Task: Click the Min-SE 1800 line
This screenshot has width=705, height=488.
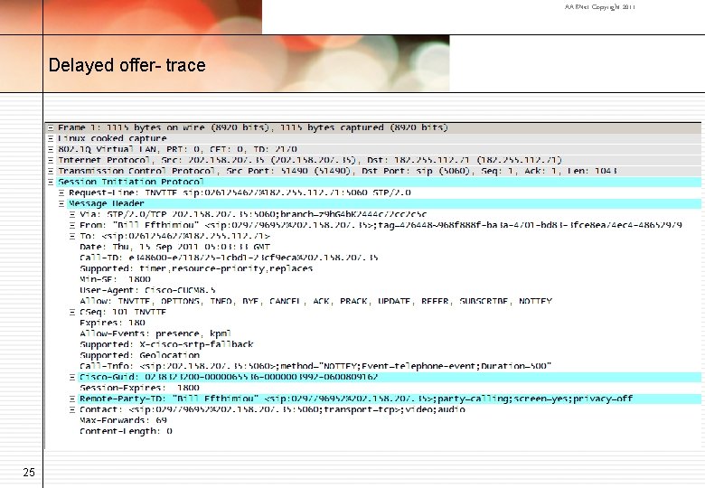Action: (115, 279)
